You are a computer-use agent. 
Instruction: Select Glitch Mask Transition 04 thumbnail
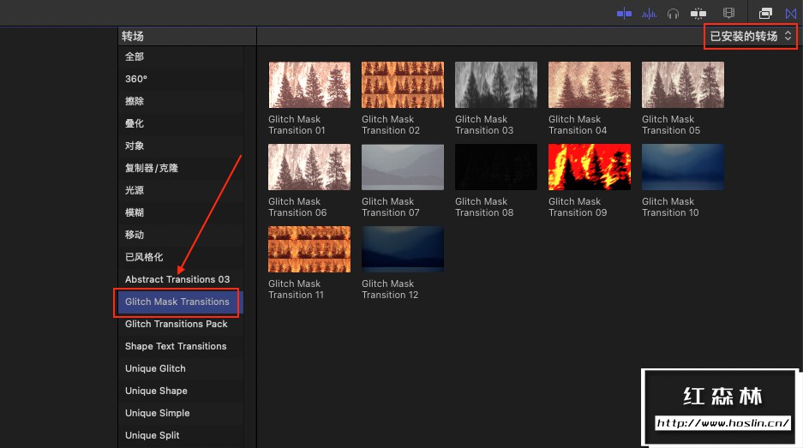pos(590,85)
